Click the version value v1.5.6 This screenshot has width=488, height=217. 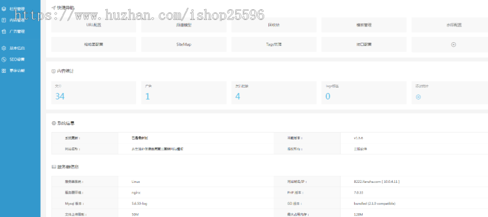(x=358, y=138)
